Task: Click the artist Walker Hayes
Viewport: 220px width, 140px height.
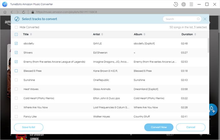Action: 102,116
